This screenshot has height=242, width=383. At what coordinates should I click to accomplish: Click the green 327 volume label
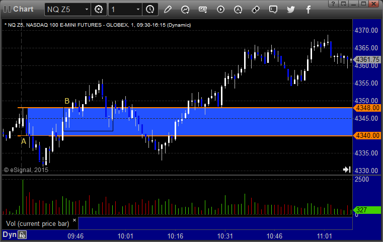pyautogui.click(x=367, y=210)
